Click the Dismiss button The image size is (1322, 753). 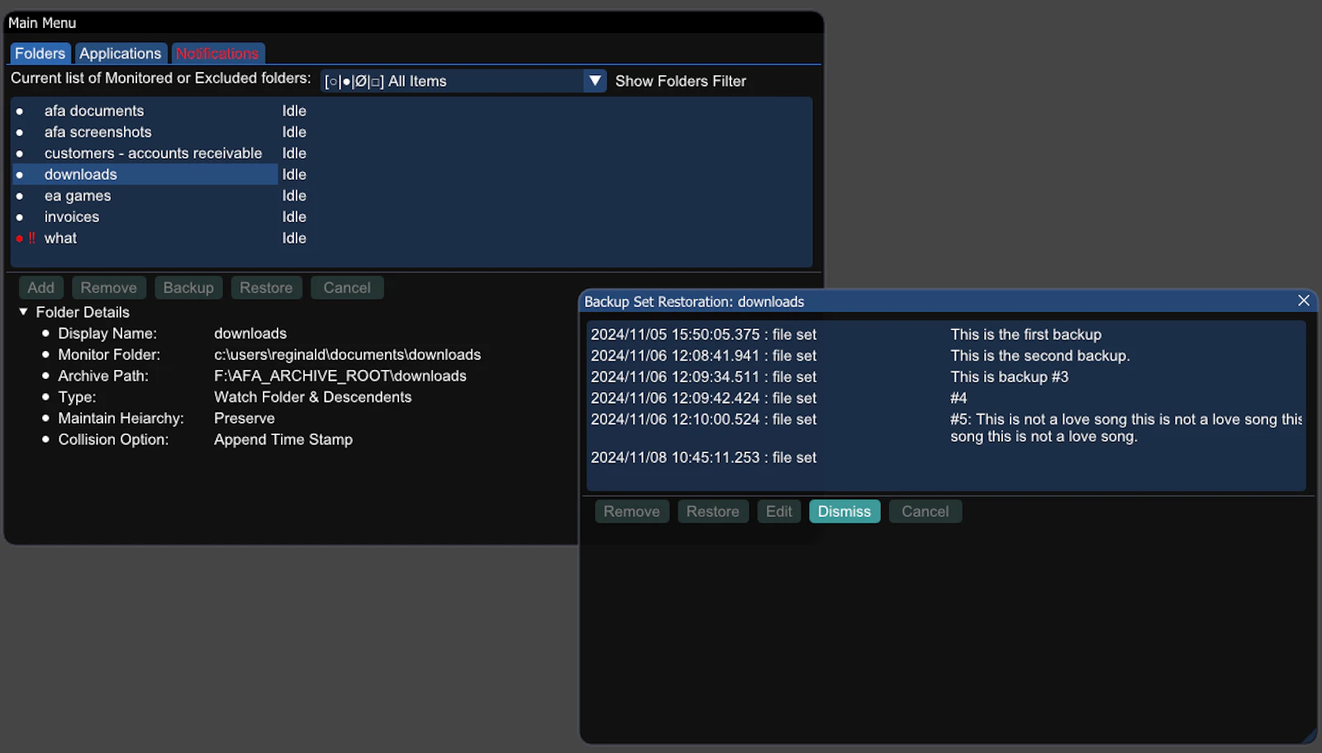coord(844,511)
